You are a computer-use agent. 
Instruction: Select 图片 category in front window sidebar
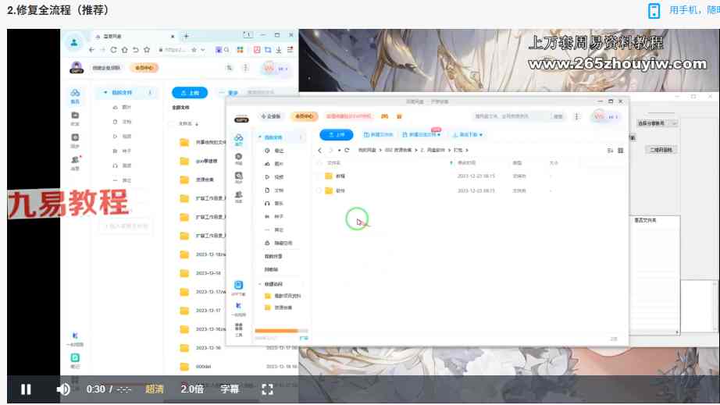pyautogui.click(x=278, y=164)
